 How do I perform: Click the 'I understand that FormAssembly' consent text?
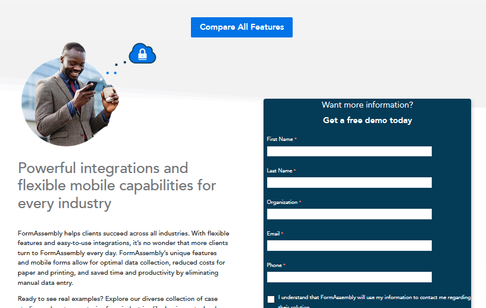pos(374,301)
